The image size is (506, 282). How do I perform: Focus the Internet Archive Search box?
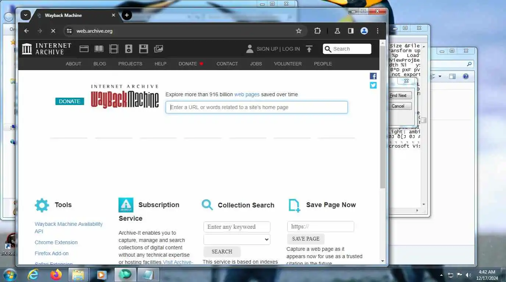[x=347, y=49]
